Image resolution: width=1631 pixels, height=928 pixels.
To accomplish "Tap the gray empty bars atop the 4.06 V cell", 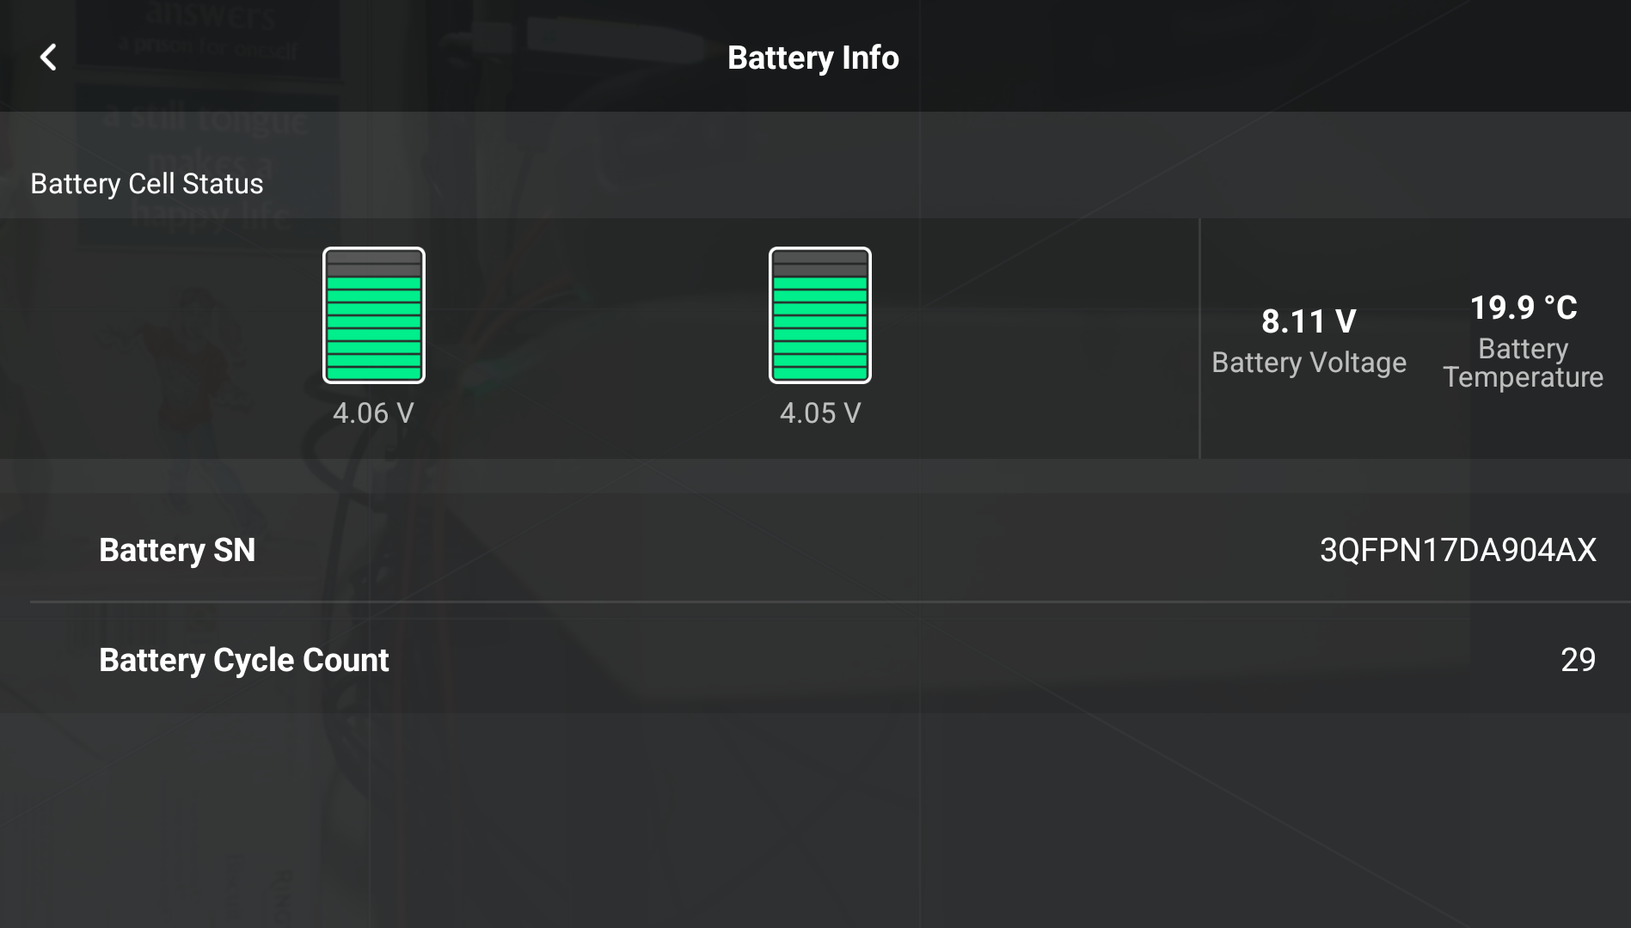I will [373, 263].
